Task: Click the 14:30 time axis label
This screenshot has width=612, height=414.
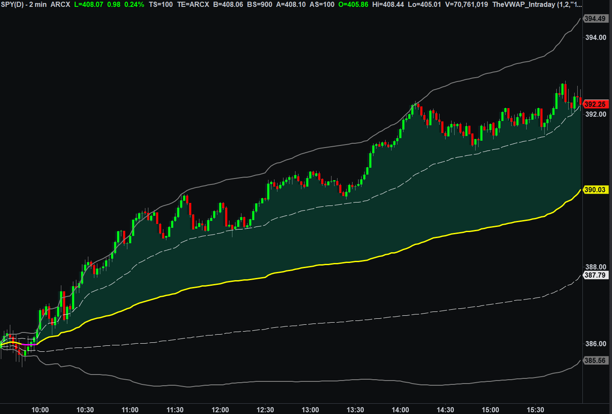Action: click(x=445, y=410)
